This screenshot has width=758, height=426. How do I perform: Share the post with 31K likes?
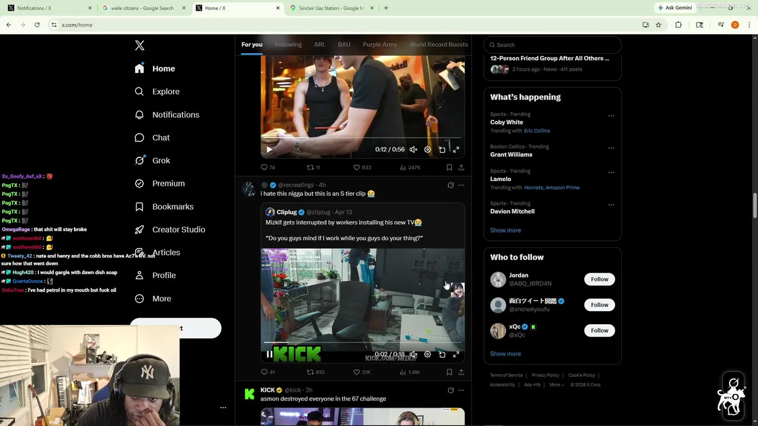pyautogui.click(x=461, y=372)
